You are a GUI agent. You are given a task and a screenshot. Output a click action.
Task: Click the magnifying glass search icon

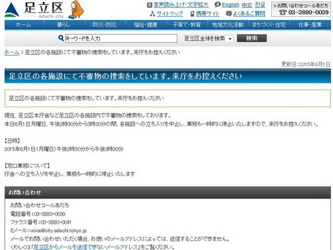[x=61, y=38]
